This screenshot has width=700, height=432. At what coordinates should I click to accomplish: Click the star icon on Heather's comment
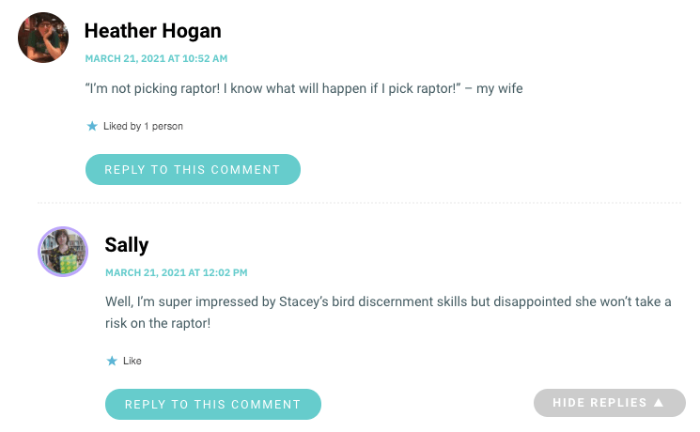tap(92, 126)
